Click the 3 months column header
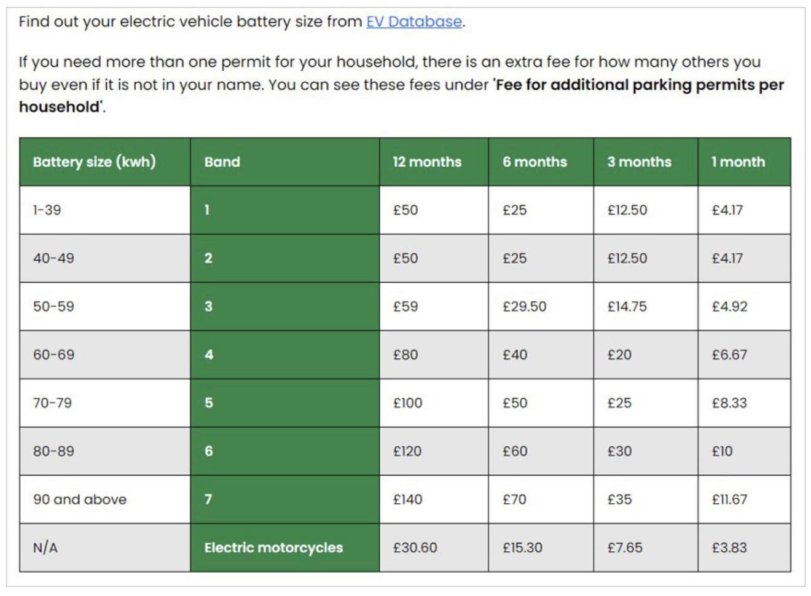Image resolution: width=811 pixels, height=596 pixels. (639, 162)
